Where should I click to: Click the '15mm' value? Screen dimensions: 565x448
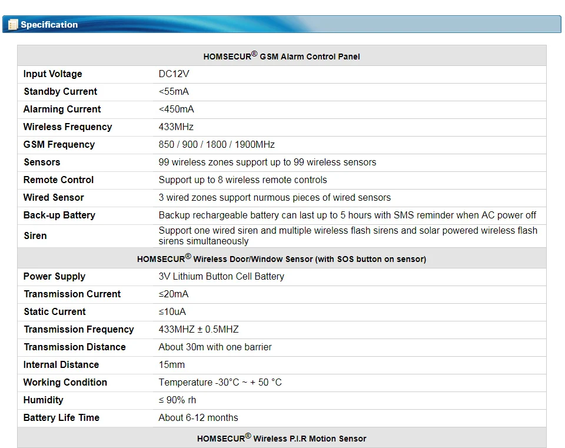point(171,365)
